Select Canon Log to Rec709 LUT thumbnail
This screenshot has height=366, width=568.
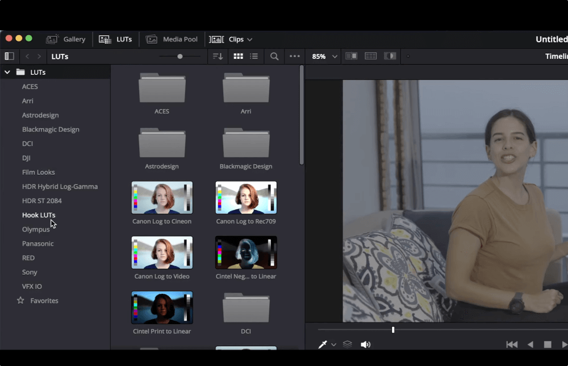[x=246, y=197]
